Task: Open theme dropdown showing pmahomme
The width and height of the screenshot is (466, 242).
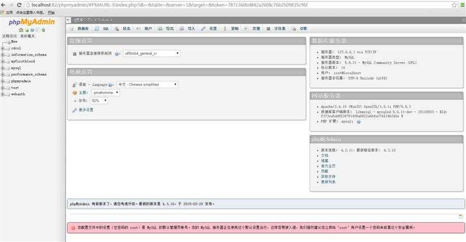Action: [105, 93]
